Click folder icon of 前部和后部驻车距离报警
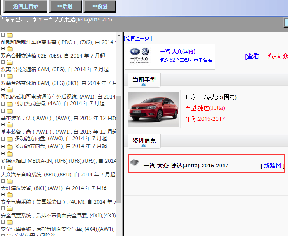 10,35
